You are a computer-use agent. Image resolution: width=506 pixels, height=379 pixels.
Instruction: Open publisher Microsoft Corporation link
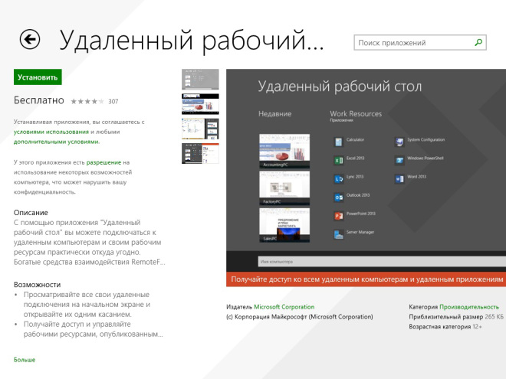click(284, 306)
